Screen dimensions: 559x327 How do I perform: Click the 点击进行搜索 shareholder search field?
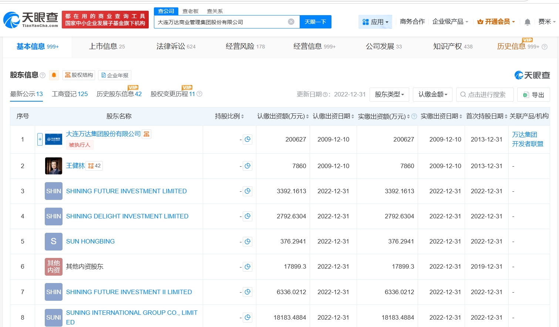tap(485, 95)
